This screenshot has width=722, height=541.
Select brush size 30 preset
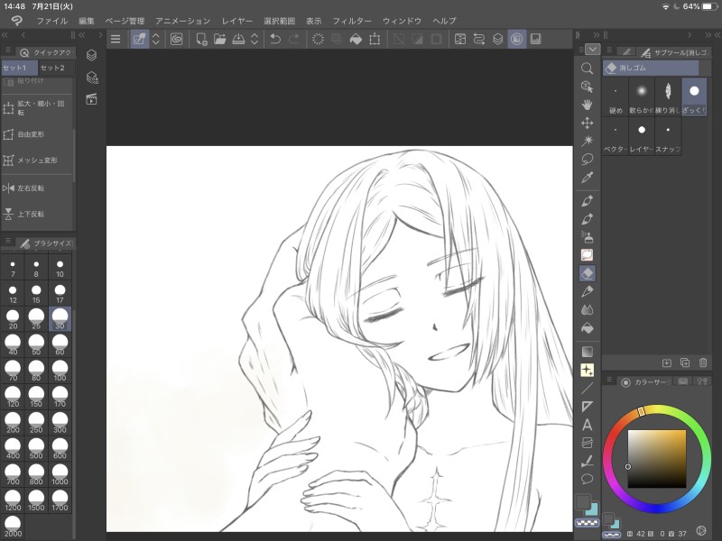coord(60,319)
